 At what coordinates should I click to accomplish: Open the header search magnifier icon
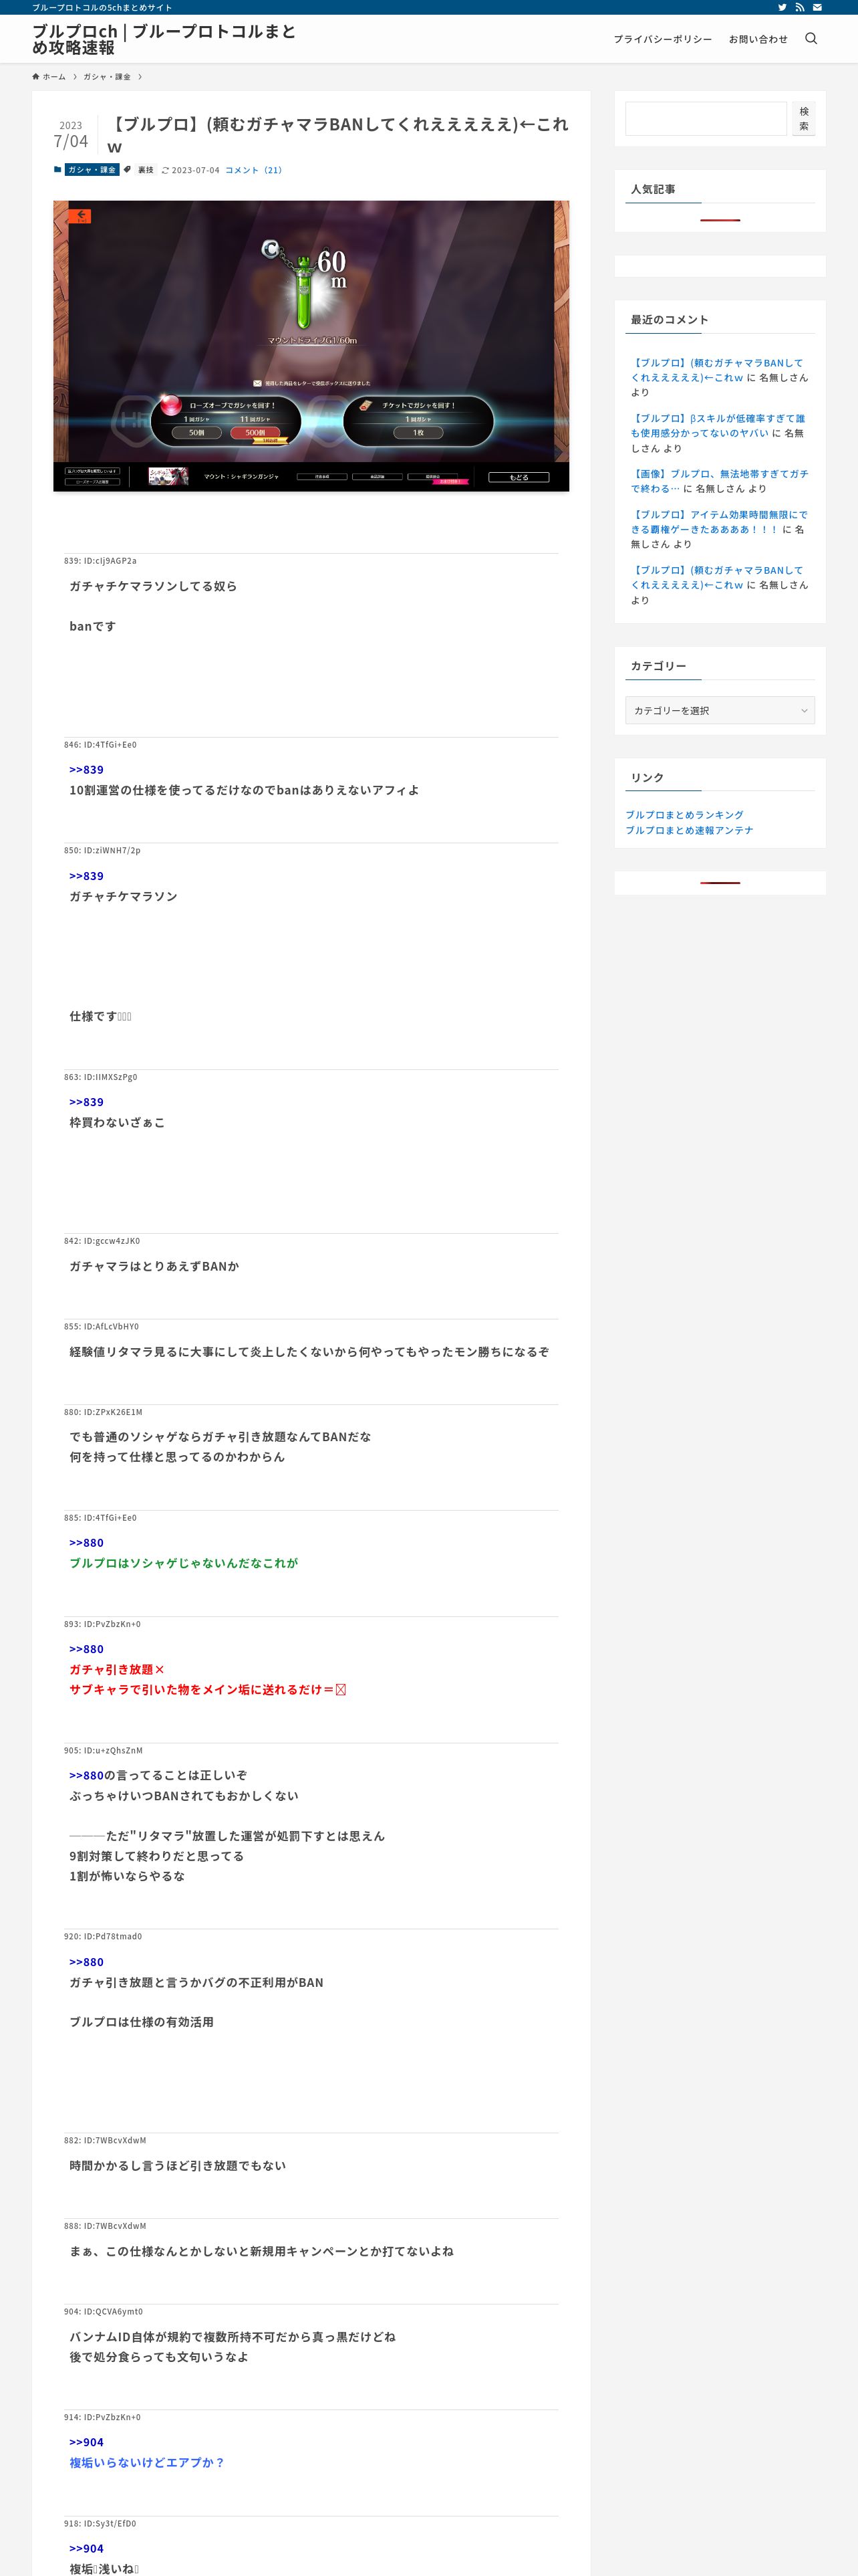(x=811, y=39)
